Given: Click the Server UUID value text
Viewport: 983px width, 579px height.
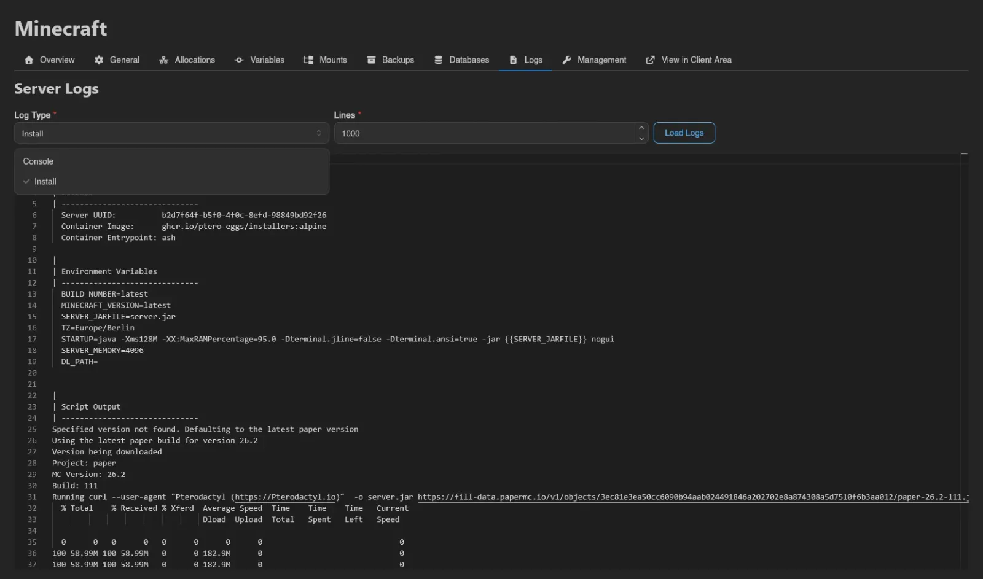Looking at the screenshot, I should point(244,216).
